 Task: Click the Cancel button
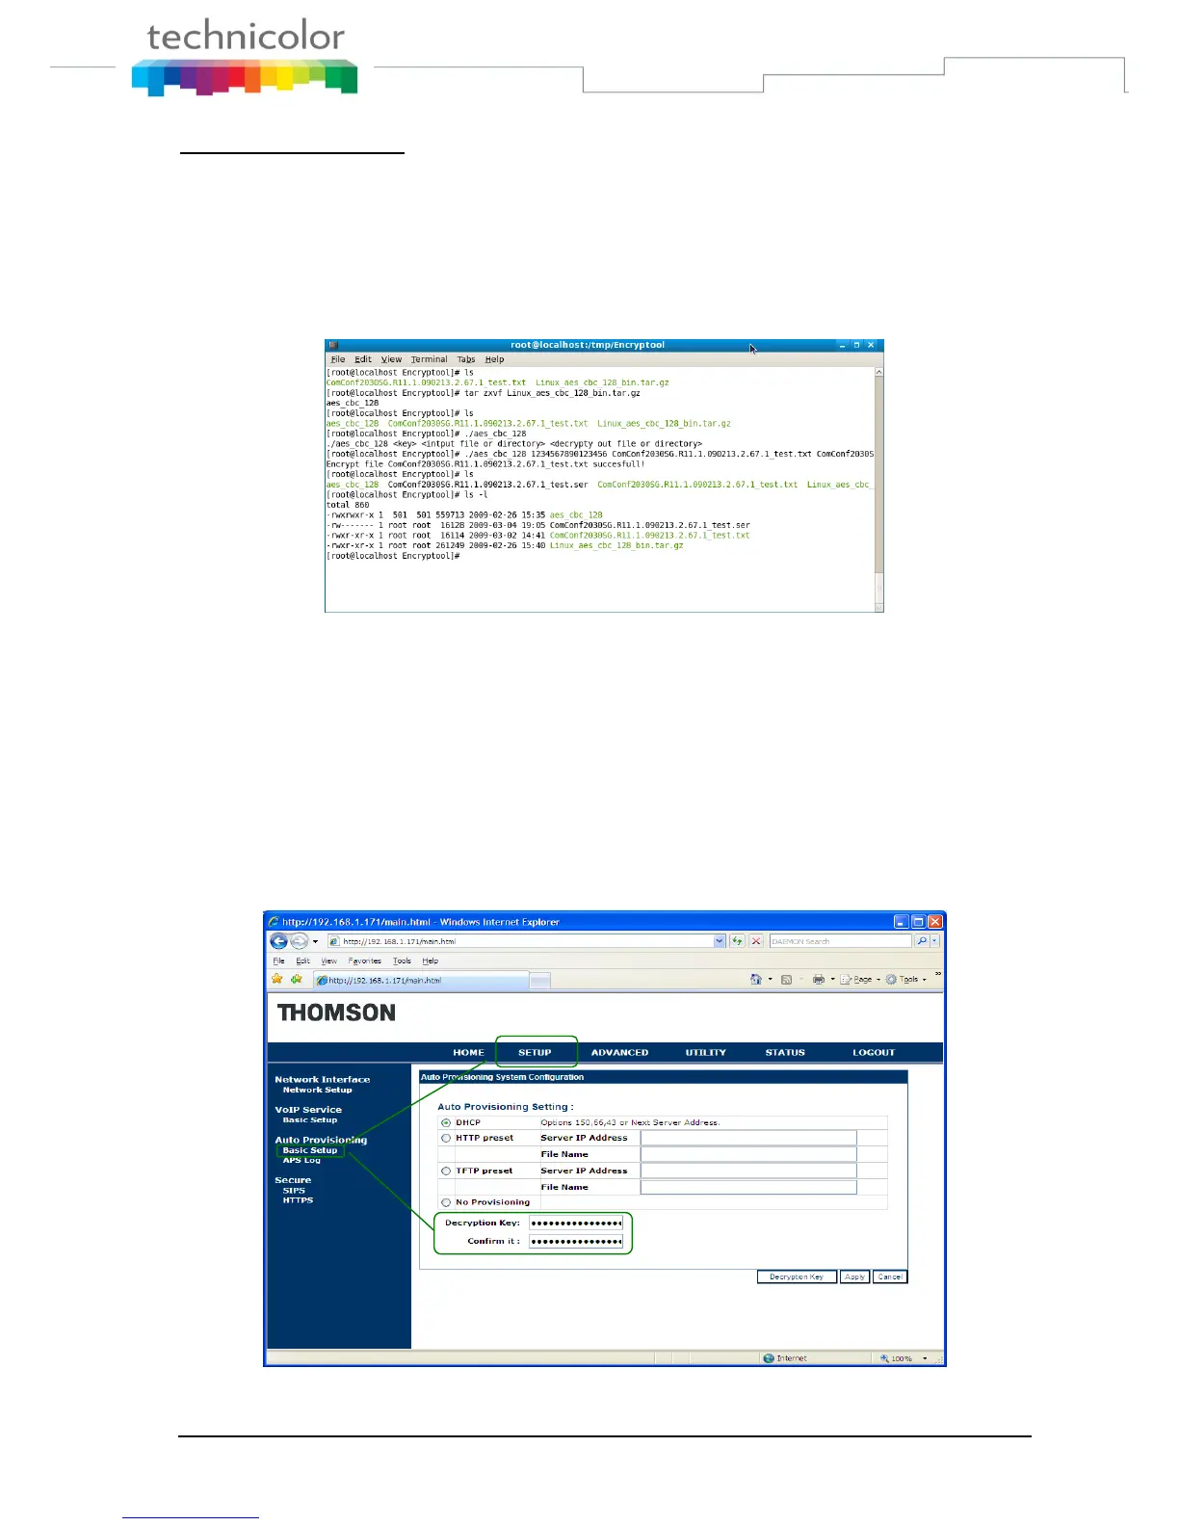tap(890, 1277)
